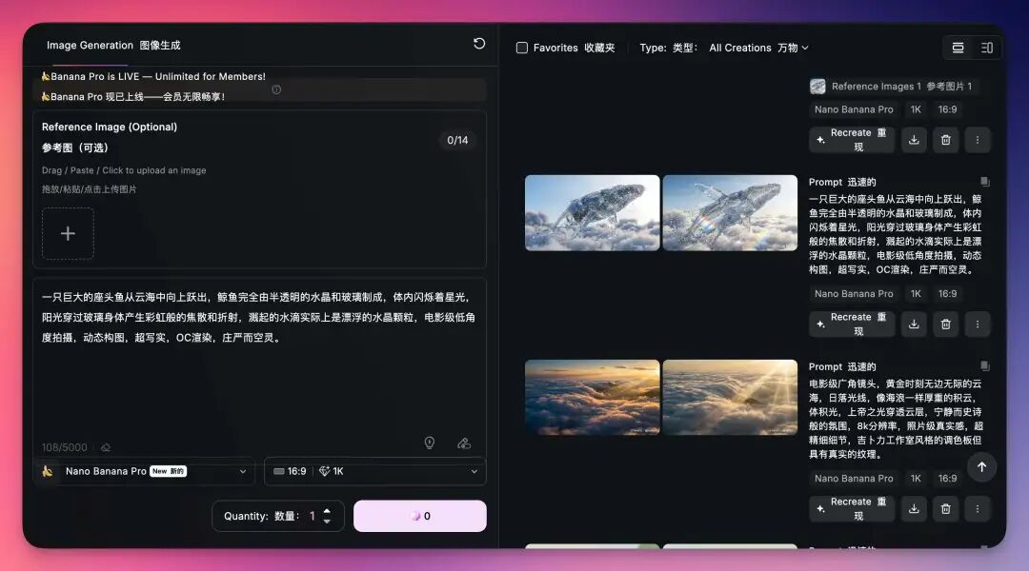Click the trash delete icon for the first result
The image size is (1029, 571).
[x=945, y=140]
